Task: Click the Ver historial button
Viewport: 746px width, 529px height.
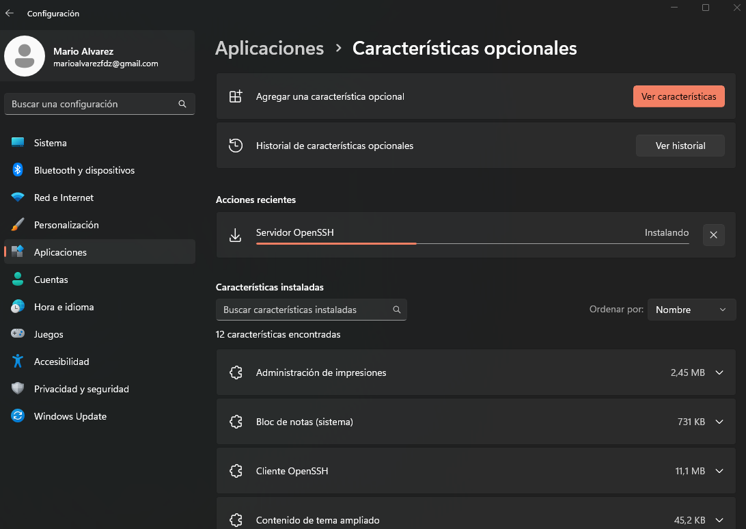Action: (680, 146)
